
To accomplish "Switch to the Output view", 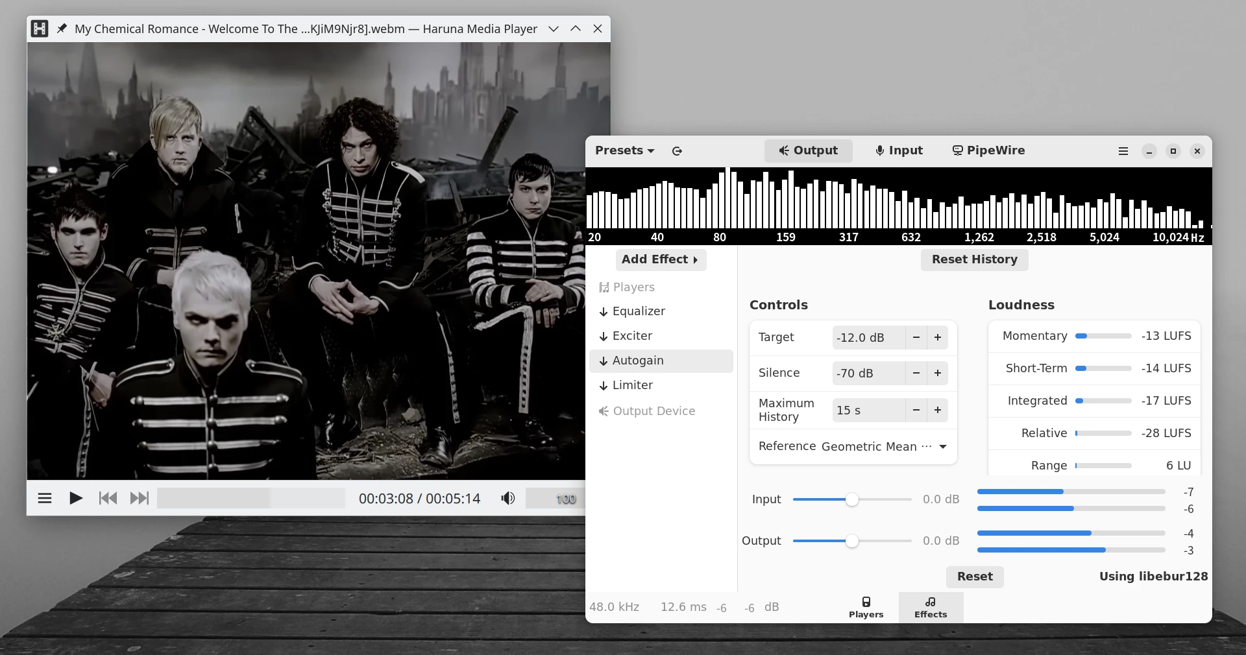I will pyautogui.click(x=808, y=150).
